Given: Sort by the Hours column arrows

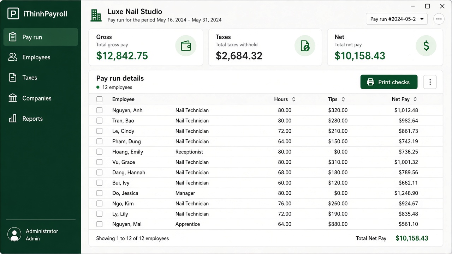Looking at the screenshot, I should point(293,99).
